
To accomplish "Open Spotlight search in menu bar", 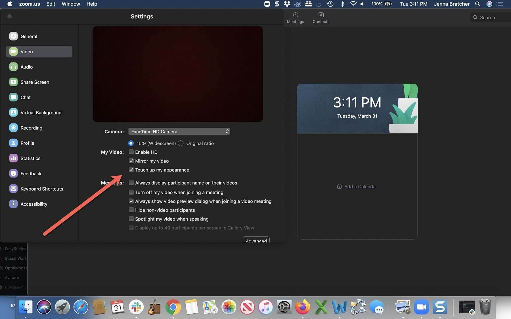I will pos(478,4).
